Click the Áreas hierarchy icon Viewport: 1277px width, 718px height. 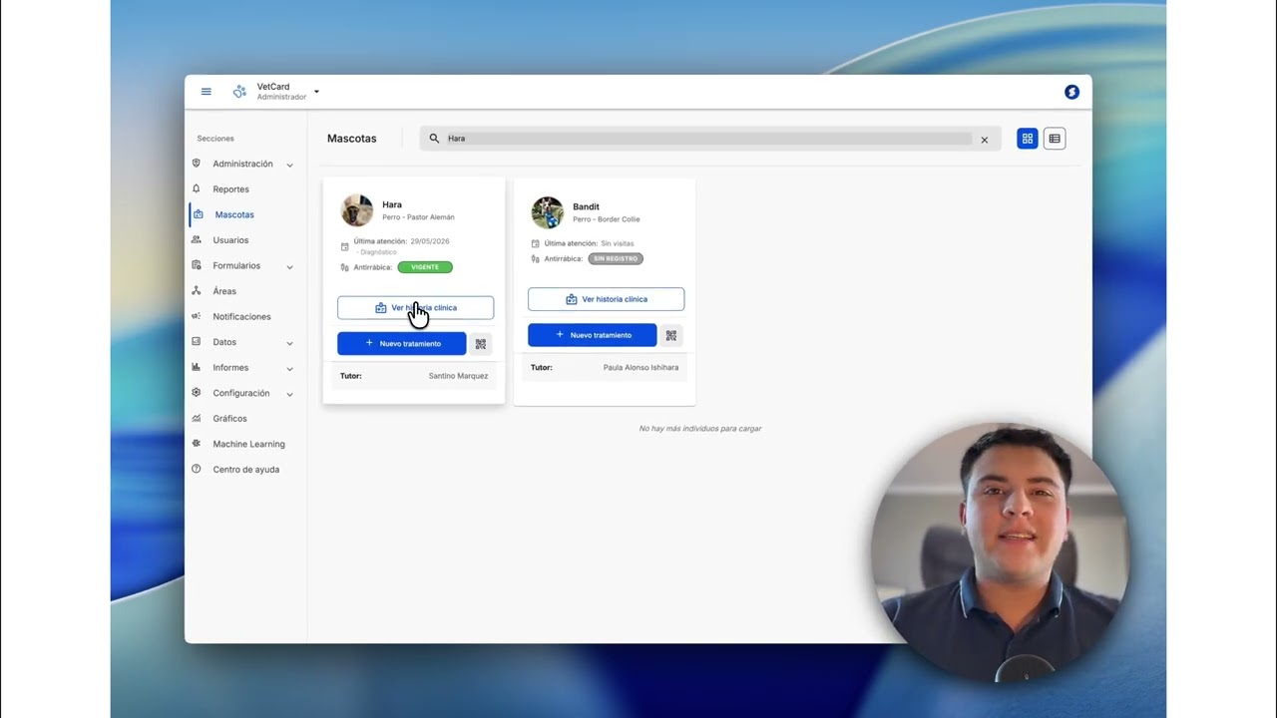(197, 291)
